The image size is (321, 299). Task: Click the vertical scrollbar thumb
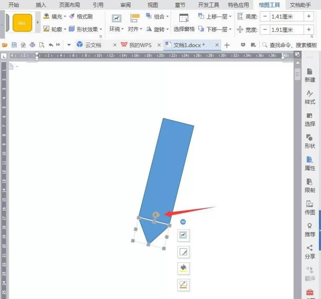[x=298, y=74]
